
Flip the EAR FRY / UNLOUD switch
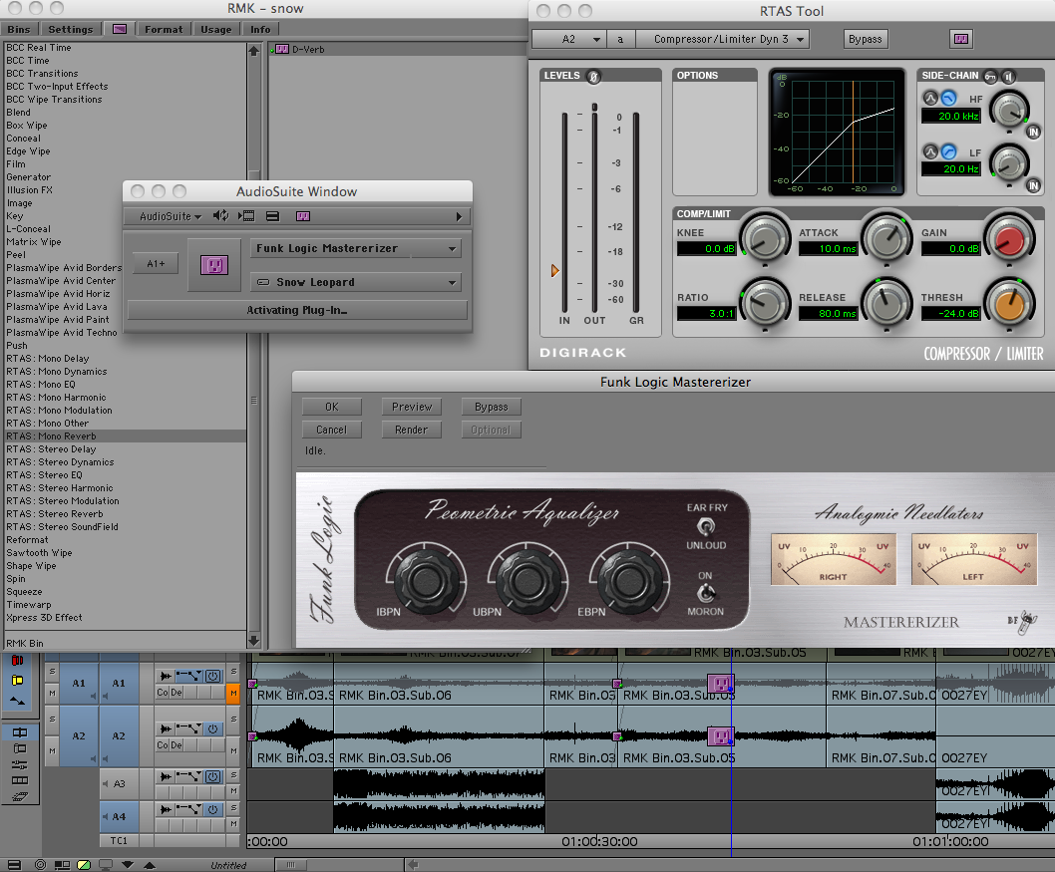pos(706,526)
